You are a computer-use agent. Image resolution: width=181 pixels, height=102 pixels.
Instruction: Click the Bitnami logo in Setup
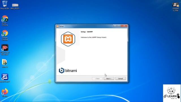coord(68,71)
